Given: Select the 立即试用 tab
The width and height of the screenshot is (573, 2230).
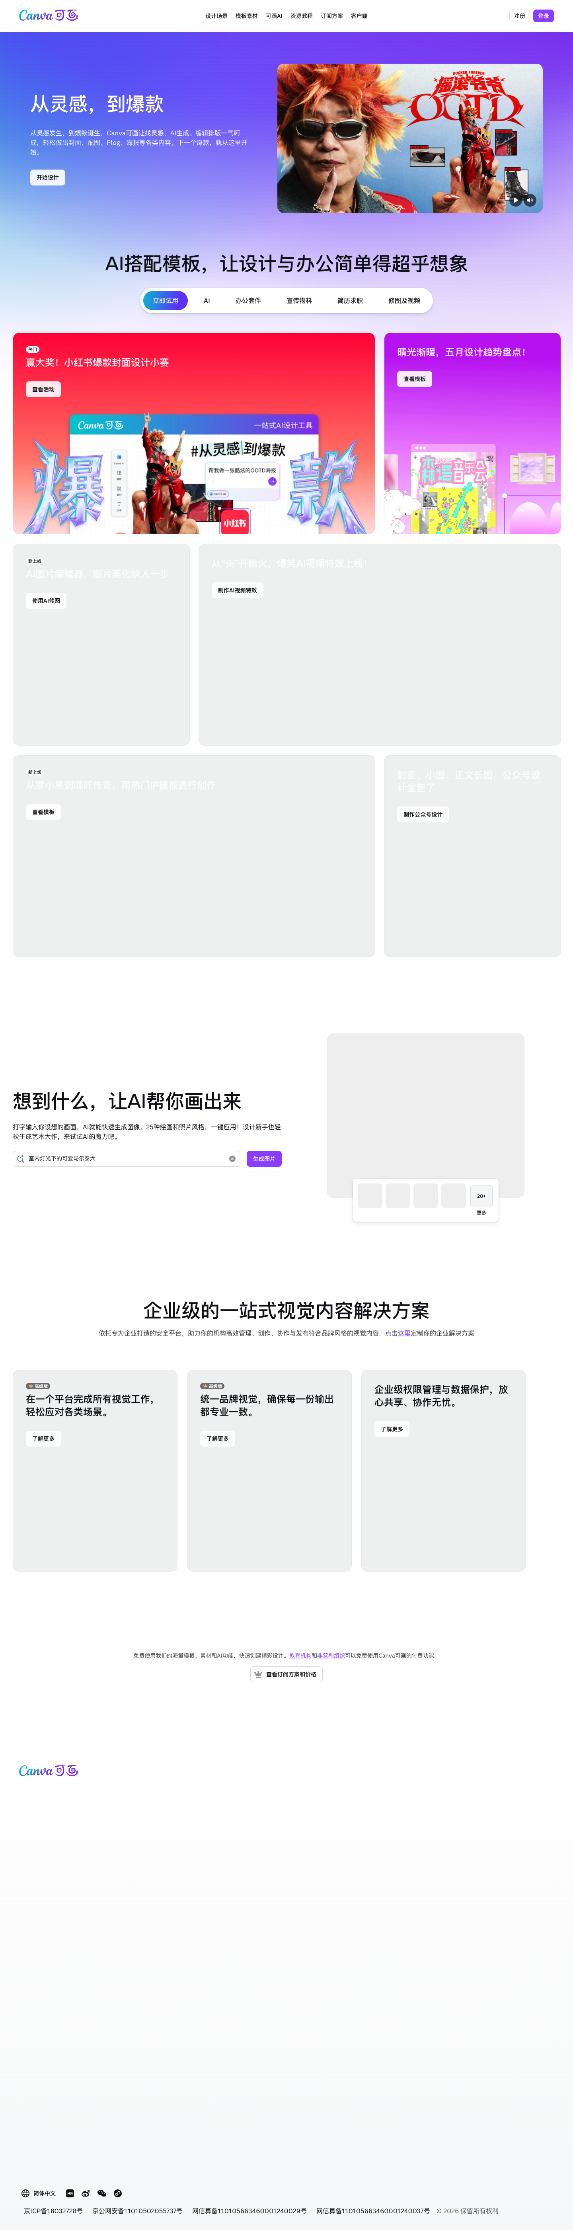Looking at the screenshot, I should coord(165,301).
